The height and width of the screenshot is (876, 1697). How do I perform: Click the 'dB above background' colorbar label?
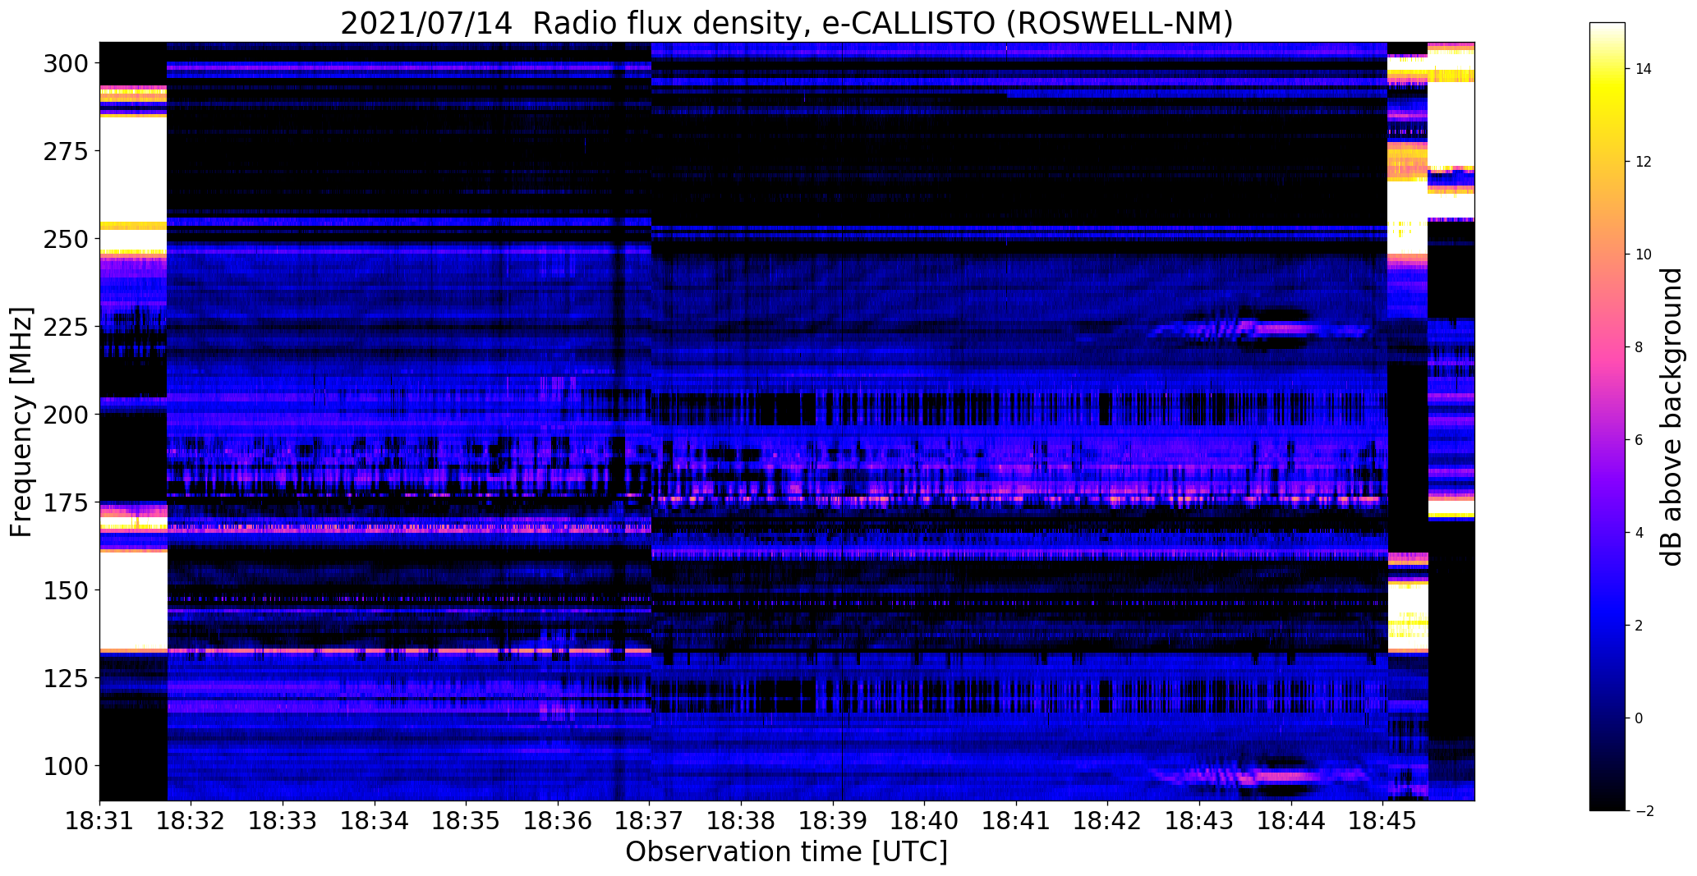[x=1672, y=417]
